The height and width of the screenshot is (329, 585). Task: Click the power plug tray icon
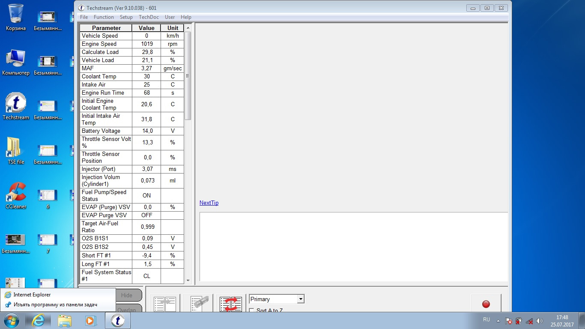[x=519, y=320]
